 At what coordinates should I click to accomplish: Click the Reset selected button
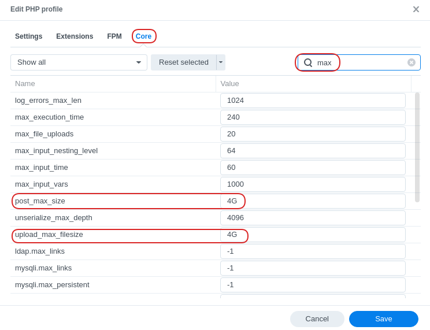click(x=183, y=62)
